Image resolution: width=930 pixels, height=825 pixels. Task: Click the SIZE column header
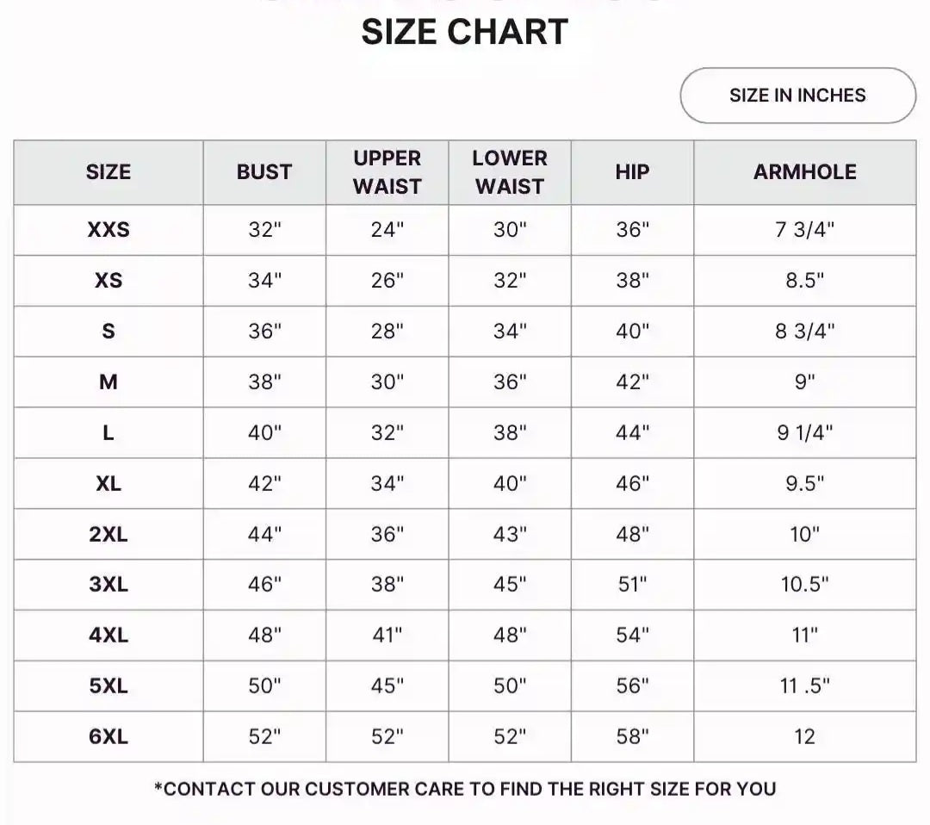click(108, 172)
